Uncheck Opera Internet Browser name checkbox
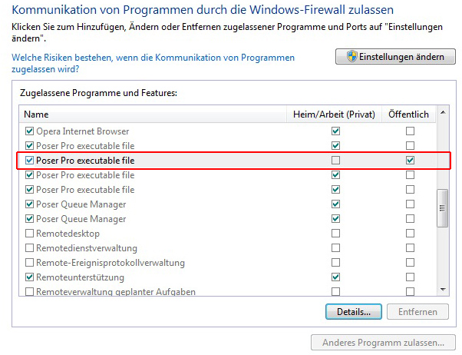This screenshot has height=355, width=462. tap(29, 131)
